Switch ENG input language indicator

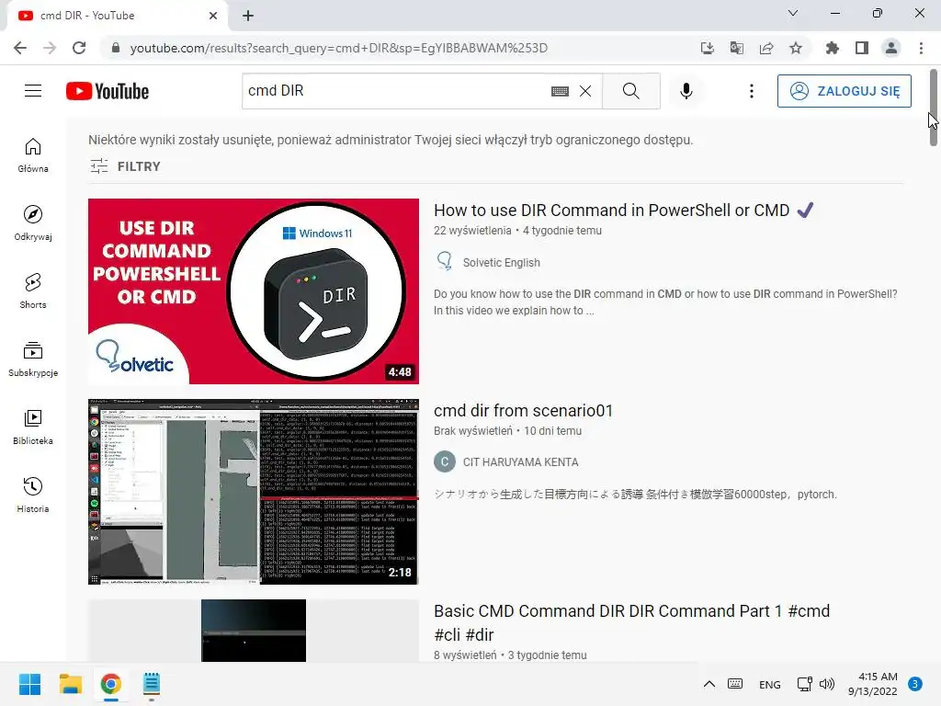[x=769, y=684]
